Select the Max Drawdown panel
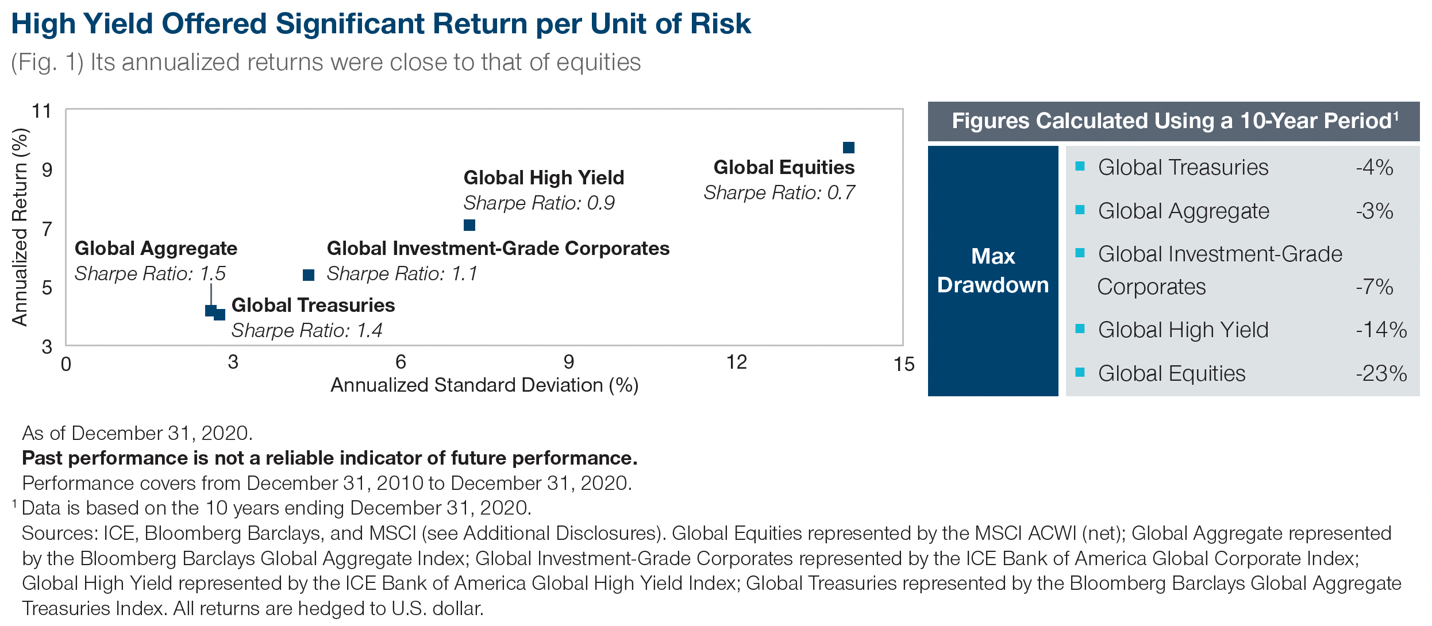Image resolution: width=1432 pixels, height=626 pixels. 992,271
